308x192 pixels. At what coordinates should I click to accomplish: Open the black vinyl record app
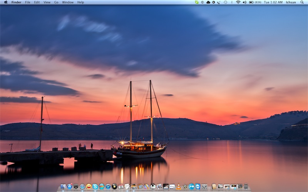click(x=114, y=186)
